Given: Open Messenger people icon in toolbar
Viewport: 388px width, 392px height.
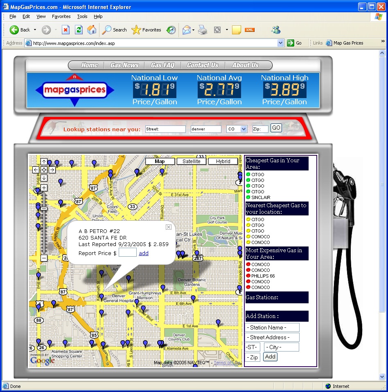Looking at the screenshot, I should [275, 30].
